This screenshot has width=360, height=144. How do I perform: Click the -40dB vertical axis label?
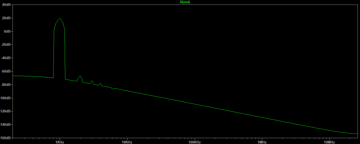pos(6,58)
